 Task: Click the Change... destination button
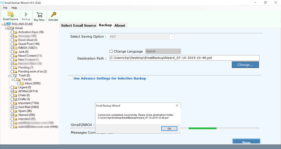pos(245,65)
